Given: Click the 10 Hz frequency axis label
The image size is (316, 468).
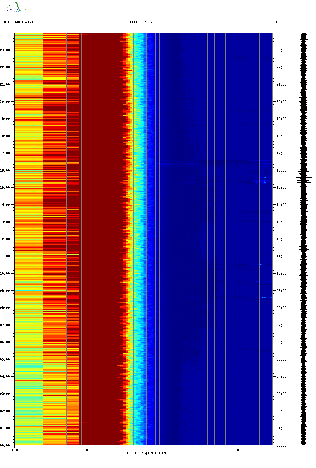Looking at the screenshot, I should (x=237, y=450).
